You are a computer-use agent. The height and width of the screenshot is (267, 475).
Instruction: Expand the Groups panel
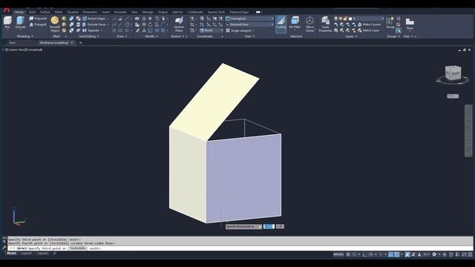pos(393,36)
